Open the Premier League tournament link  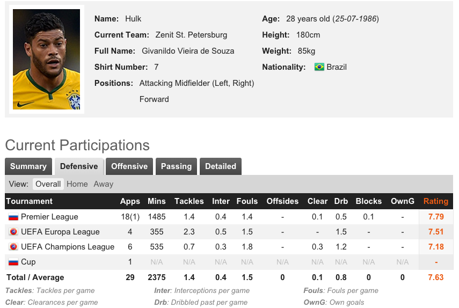[x=49, y=217]
